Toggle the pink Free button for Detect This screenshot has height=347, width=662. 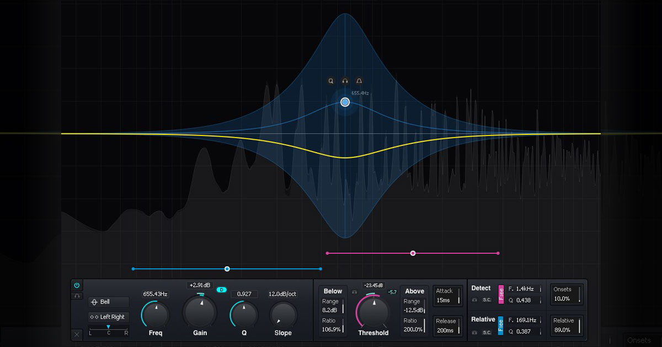click(501, 294)
